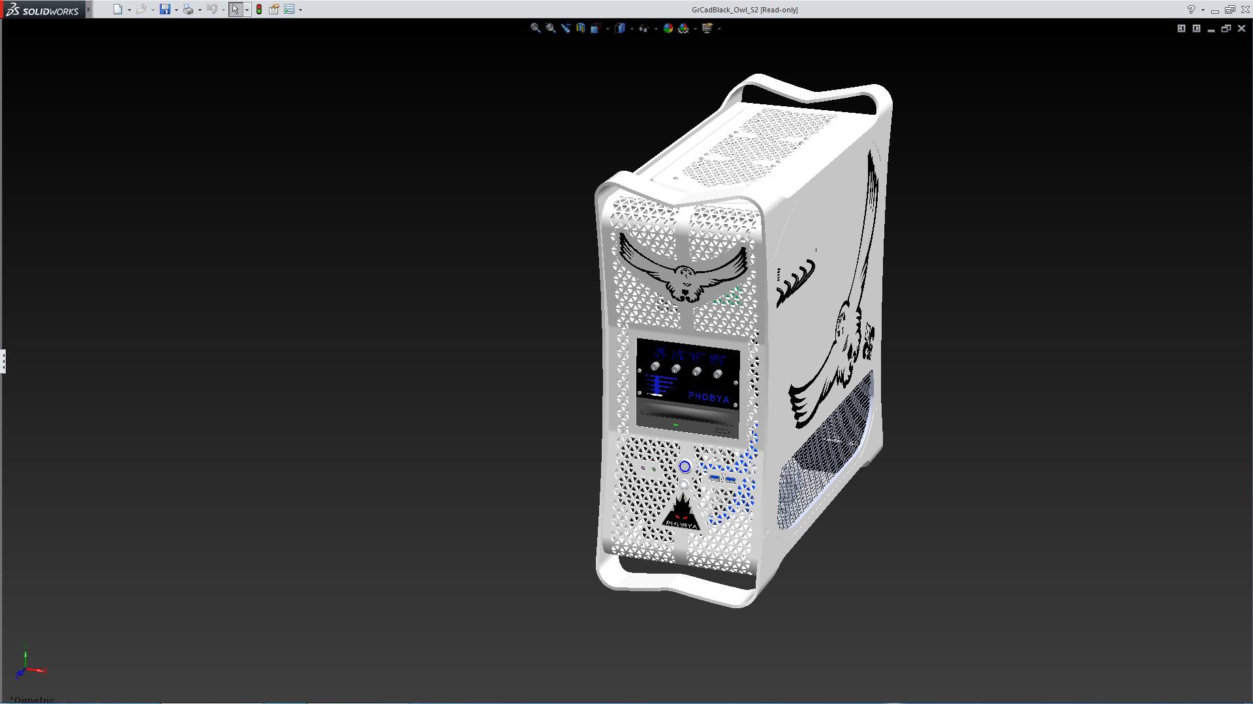Screen dimensions: 1253x704
Task: Open the Options checklist icon
Action: [289, 9]
